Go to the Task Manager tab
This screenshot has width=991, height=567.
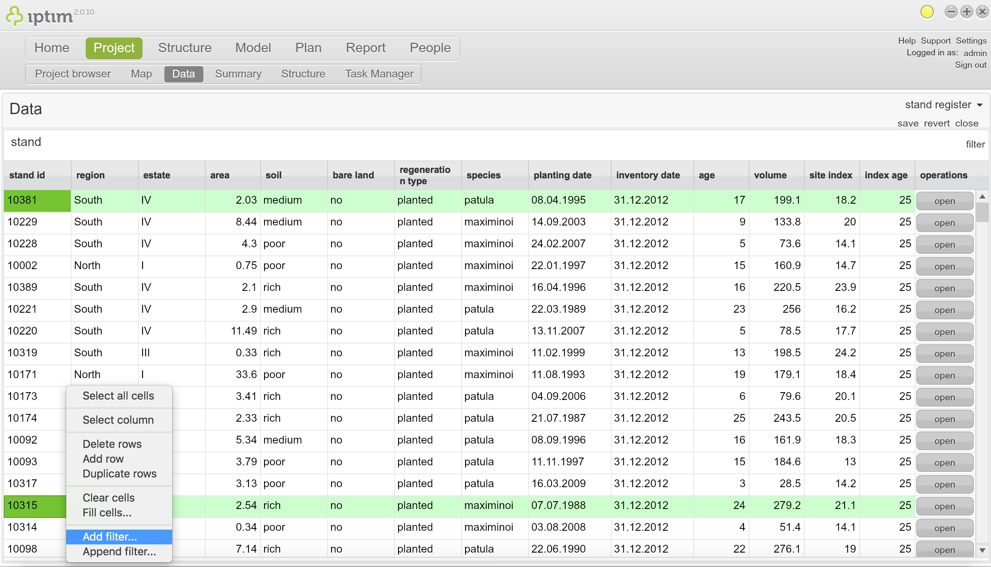[x=379, y=74]
